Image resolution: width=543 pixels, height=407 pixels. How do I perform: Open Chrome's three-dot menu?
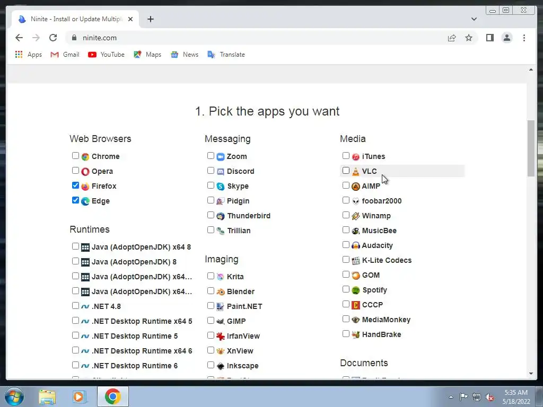pyautogui.click(x=524, y=38)
